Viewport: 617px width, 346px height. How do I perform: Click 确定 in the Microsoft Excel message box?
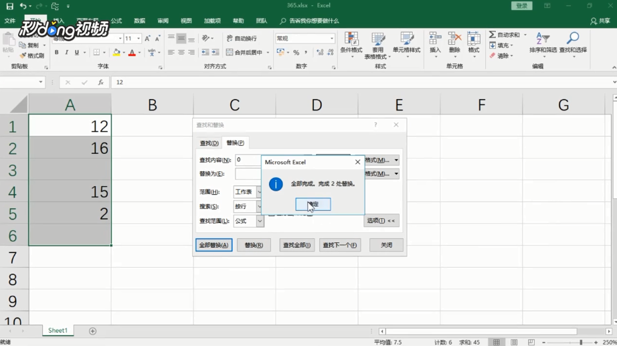[x=313, y=204]
